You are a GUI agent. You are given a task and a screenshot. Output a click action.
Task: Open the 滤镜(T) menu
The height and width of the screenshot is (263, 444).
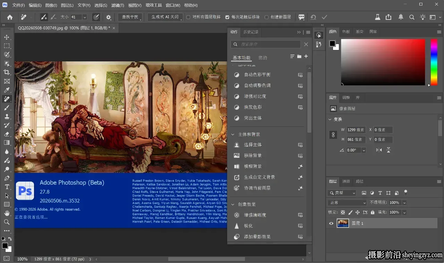coord(118,5)
